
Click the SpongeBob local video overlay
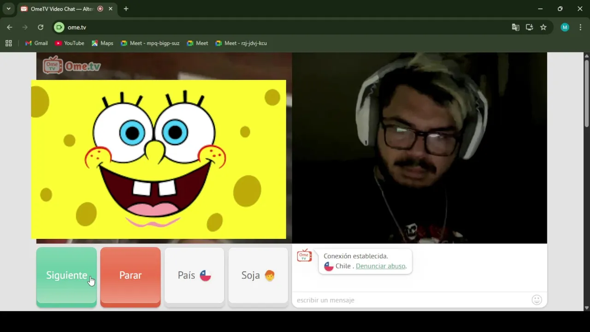tap(159, 160)
